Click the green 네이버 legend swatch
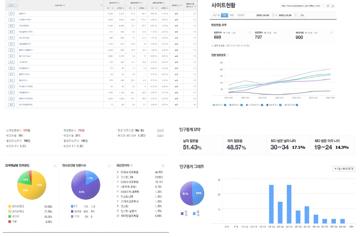360x237 pixels. pos(10,217)
